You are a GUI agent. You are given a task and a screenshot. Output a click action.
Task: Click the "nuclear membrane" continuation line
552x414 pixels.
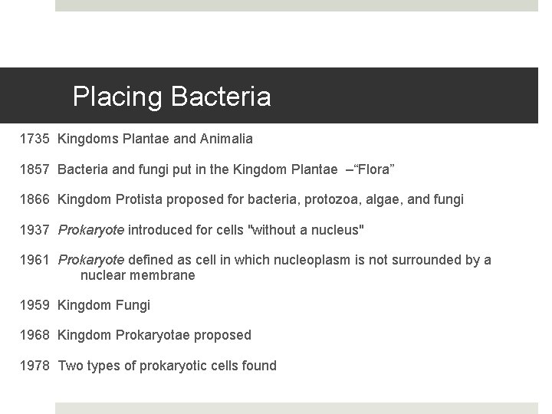[x=138, y=274]
